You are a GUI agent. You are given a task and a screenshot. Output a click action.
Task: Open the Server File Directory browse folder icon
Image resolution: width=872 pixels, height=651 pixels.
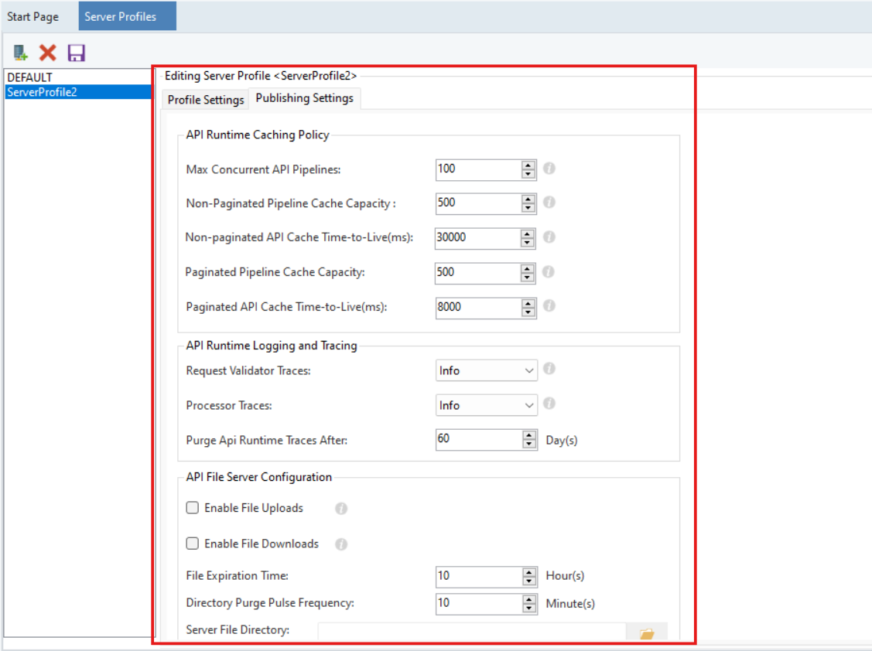647,633
